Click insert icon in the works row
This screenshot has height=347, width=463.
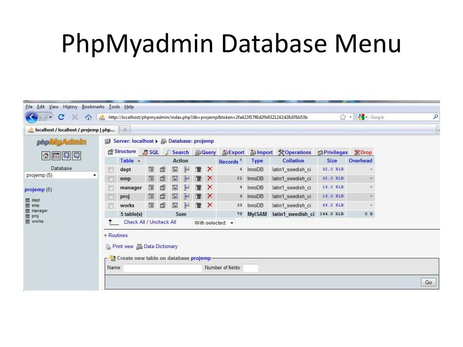click(187, 206)
